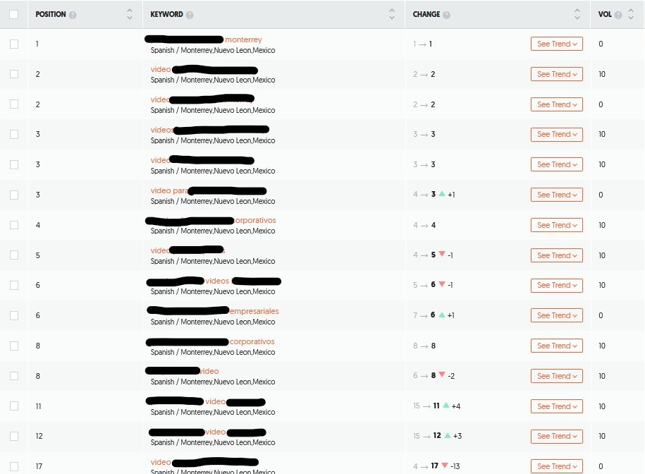Click the help icon next to POSITION
The width and height of the screenshot is (645, 474).
click(x=73, y=15)
